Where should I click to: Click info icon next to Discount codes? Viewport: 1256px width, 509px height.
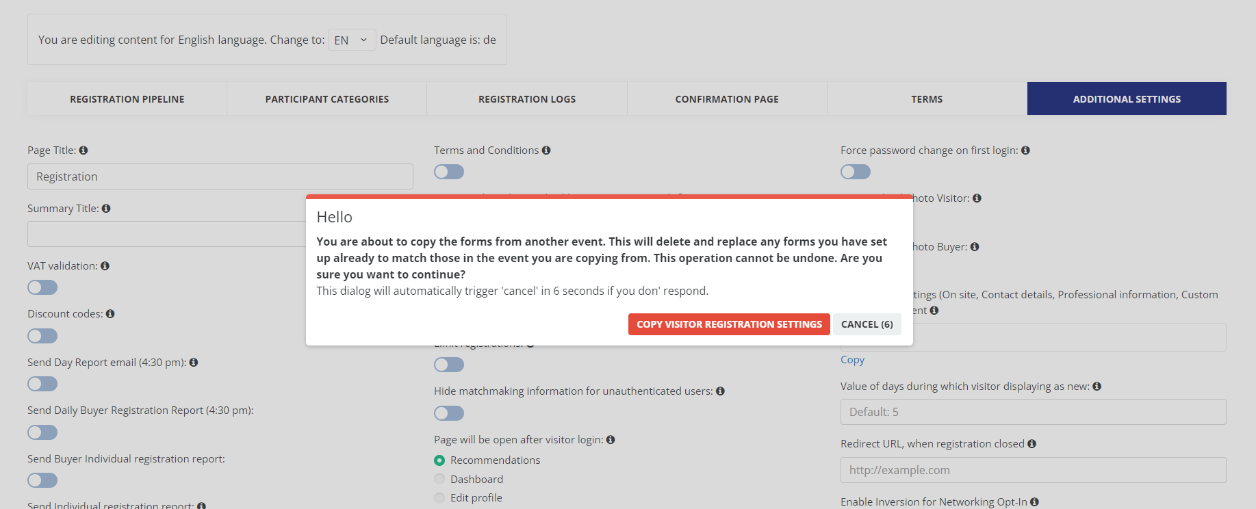(x=110, y=314)
